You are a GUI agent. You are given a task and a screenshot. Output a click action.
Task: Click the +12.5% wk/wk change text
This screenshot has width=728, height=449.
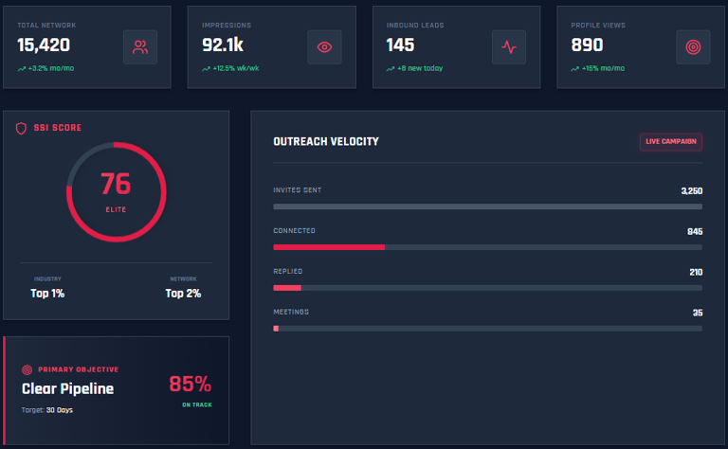click(236, 68)
